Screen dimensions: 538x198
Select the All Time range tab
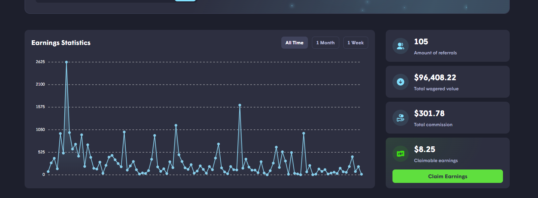(294, 43)
